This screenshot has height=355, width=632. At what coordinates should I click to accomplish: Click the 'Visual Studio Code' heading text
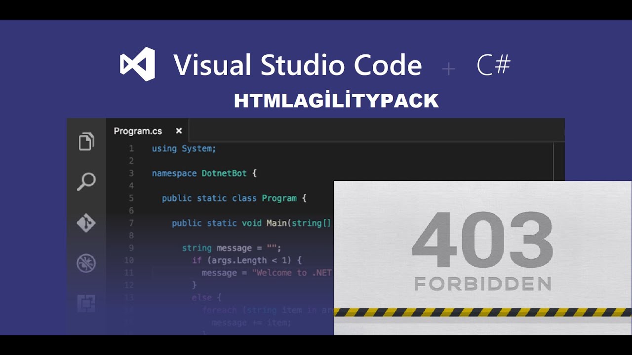pos(298,65)
